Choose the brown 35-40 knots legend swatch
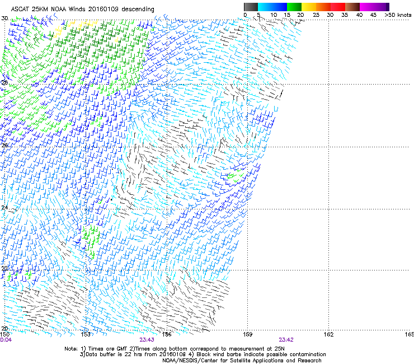 pyautogui.click(x=352, y=7)
